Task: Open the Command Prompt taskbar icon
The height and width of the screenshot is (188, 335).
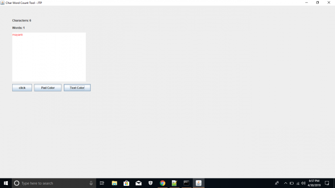Action: [x=186, y=183]
